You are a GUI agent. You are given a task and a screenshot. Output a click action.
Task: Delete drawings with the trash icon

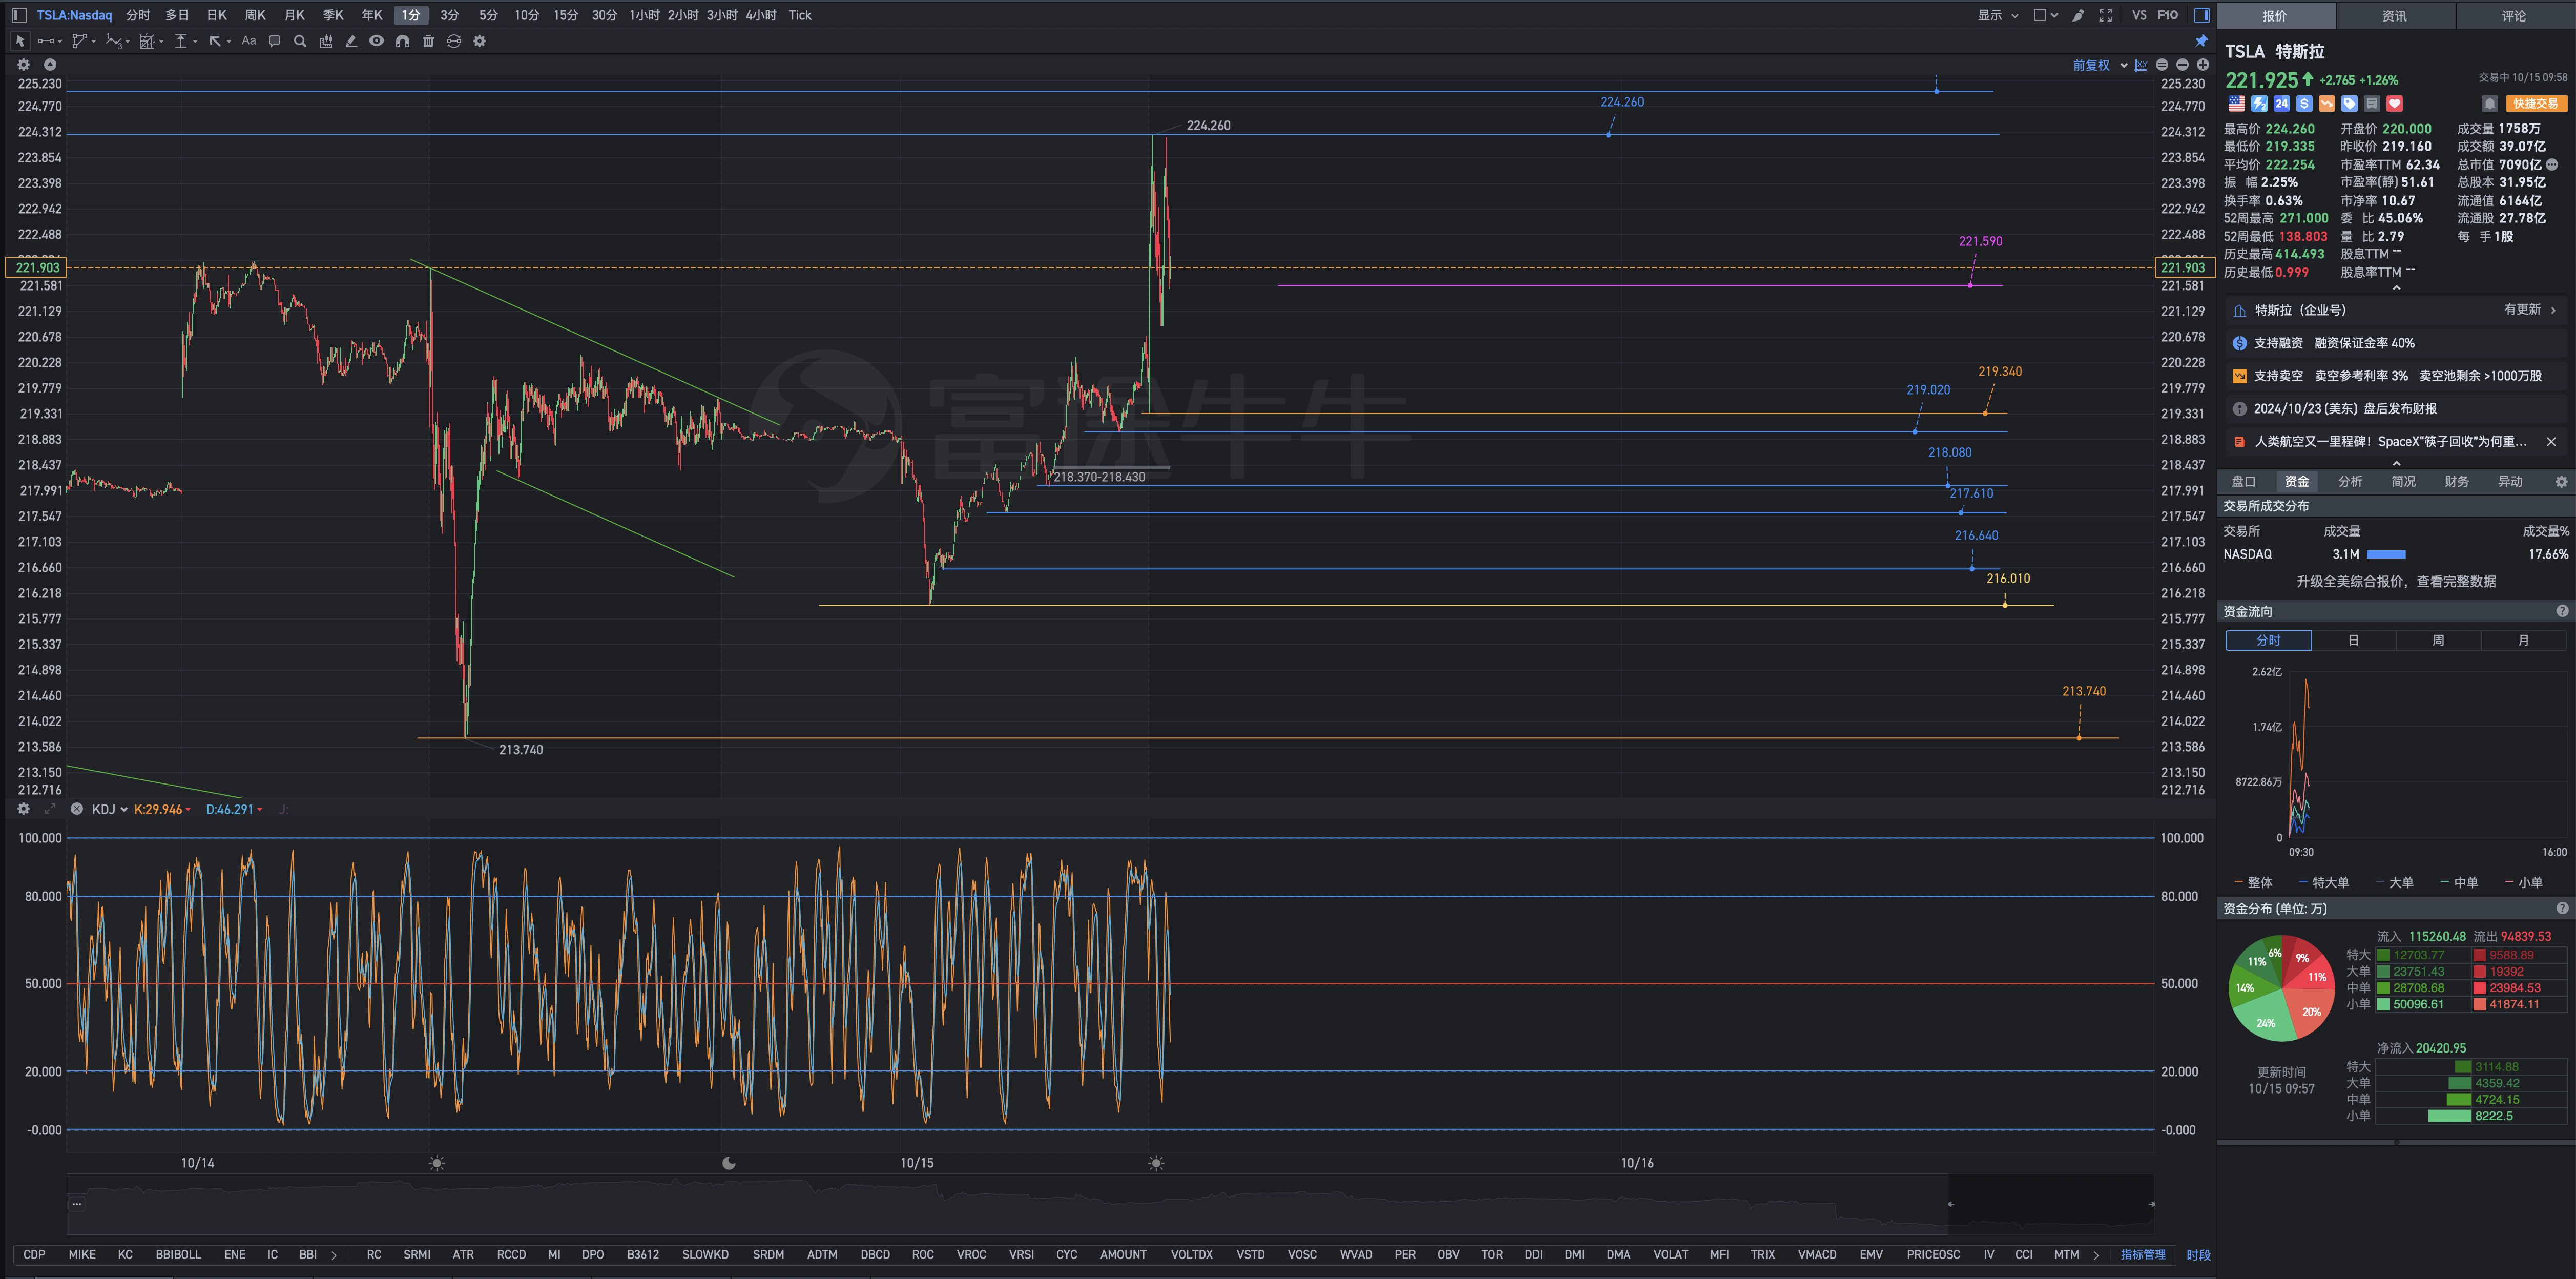click(428, 41)
